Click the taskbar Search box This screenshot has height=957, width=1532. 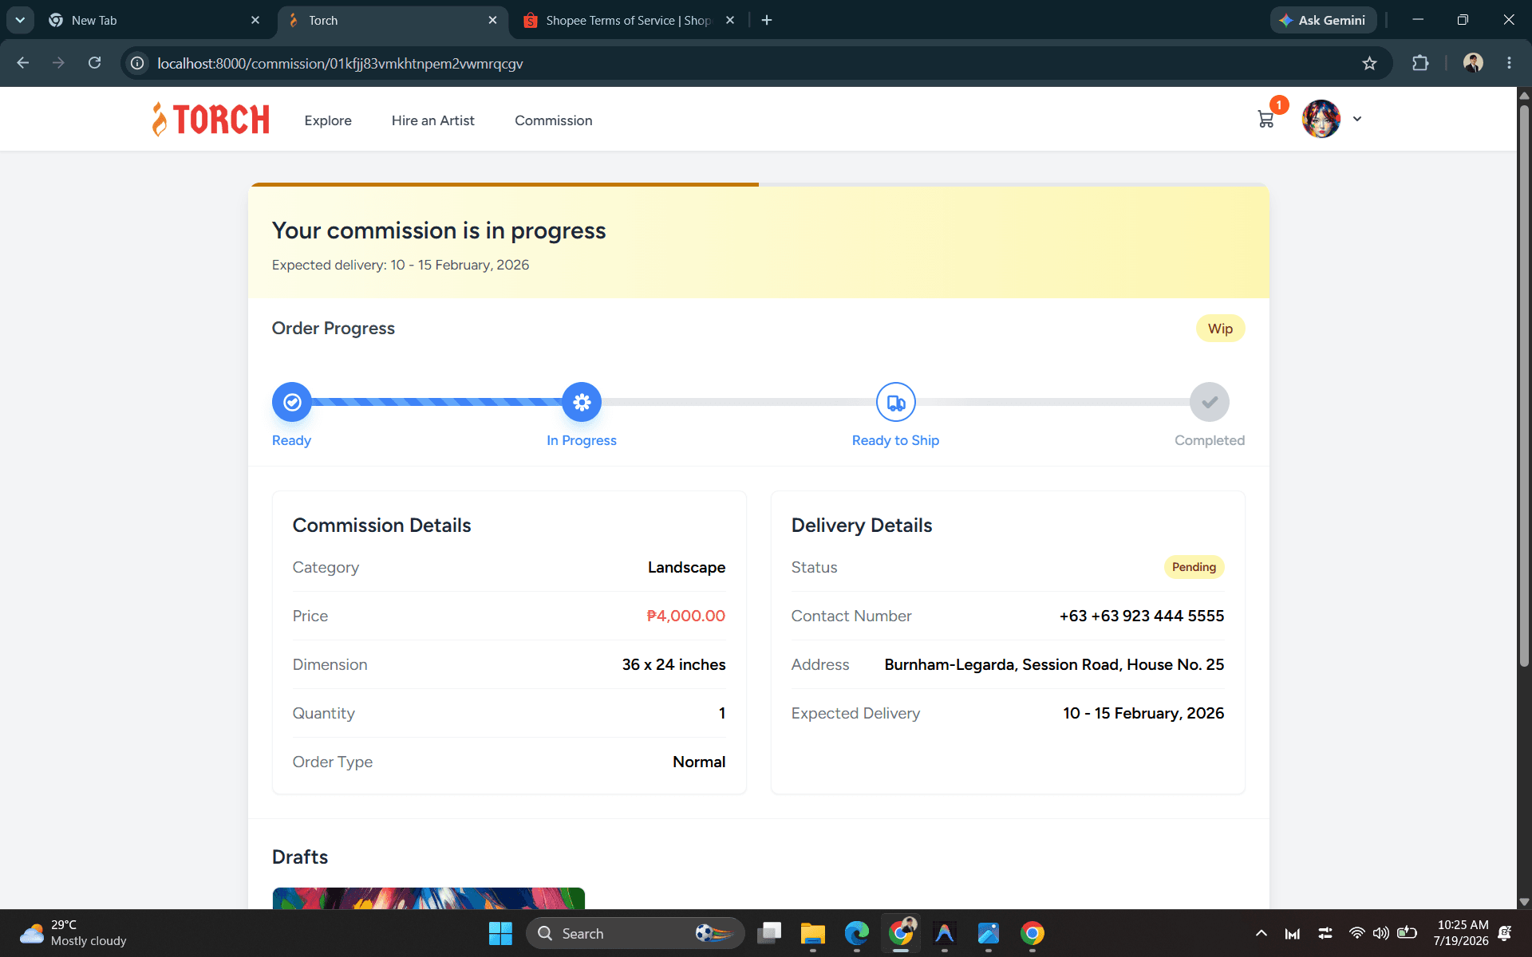(x=635, y=933)
